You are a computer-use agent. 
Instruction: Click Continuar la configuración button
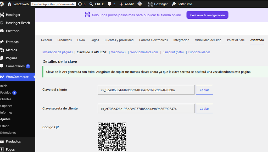coord(207,15)
